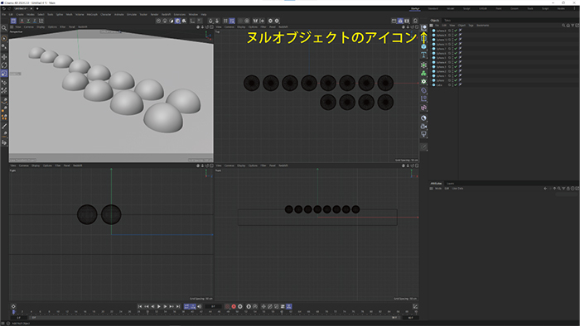Image resolution: width=580 pixels, height=326 pixels.
Task: Maximize the Top viewport via corner icon
Action: coord(417,27)
